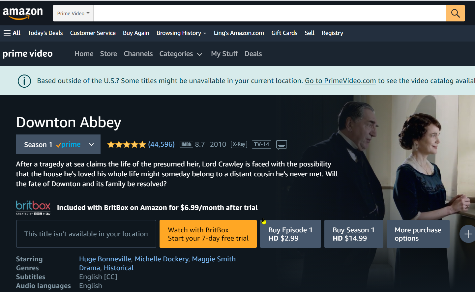Viewport: 475px width, 292px height.
Task: Go to My Stuff
Action: coord(224,54)
